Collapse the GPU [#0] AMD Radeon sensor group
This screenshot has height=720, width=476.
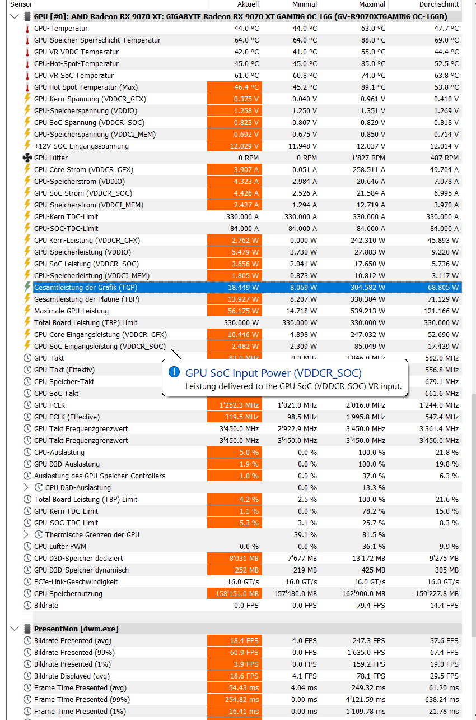click(x=15, y=16)
